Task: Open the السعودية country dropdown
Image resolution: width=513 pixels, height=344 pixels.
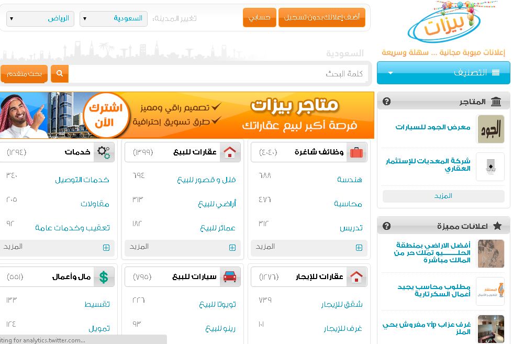Action: pos(113,19)
